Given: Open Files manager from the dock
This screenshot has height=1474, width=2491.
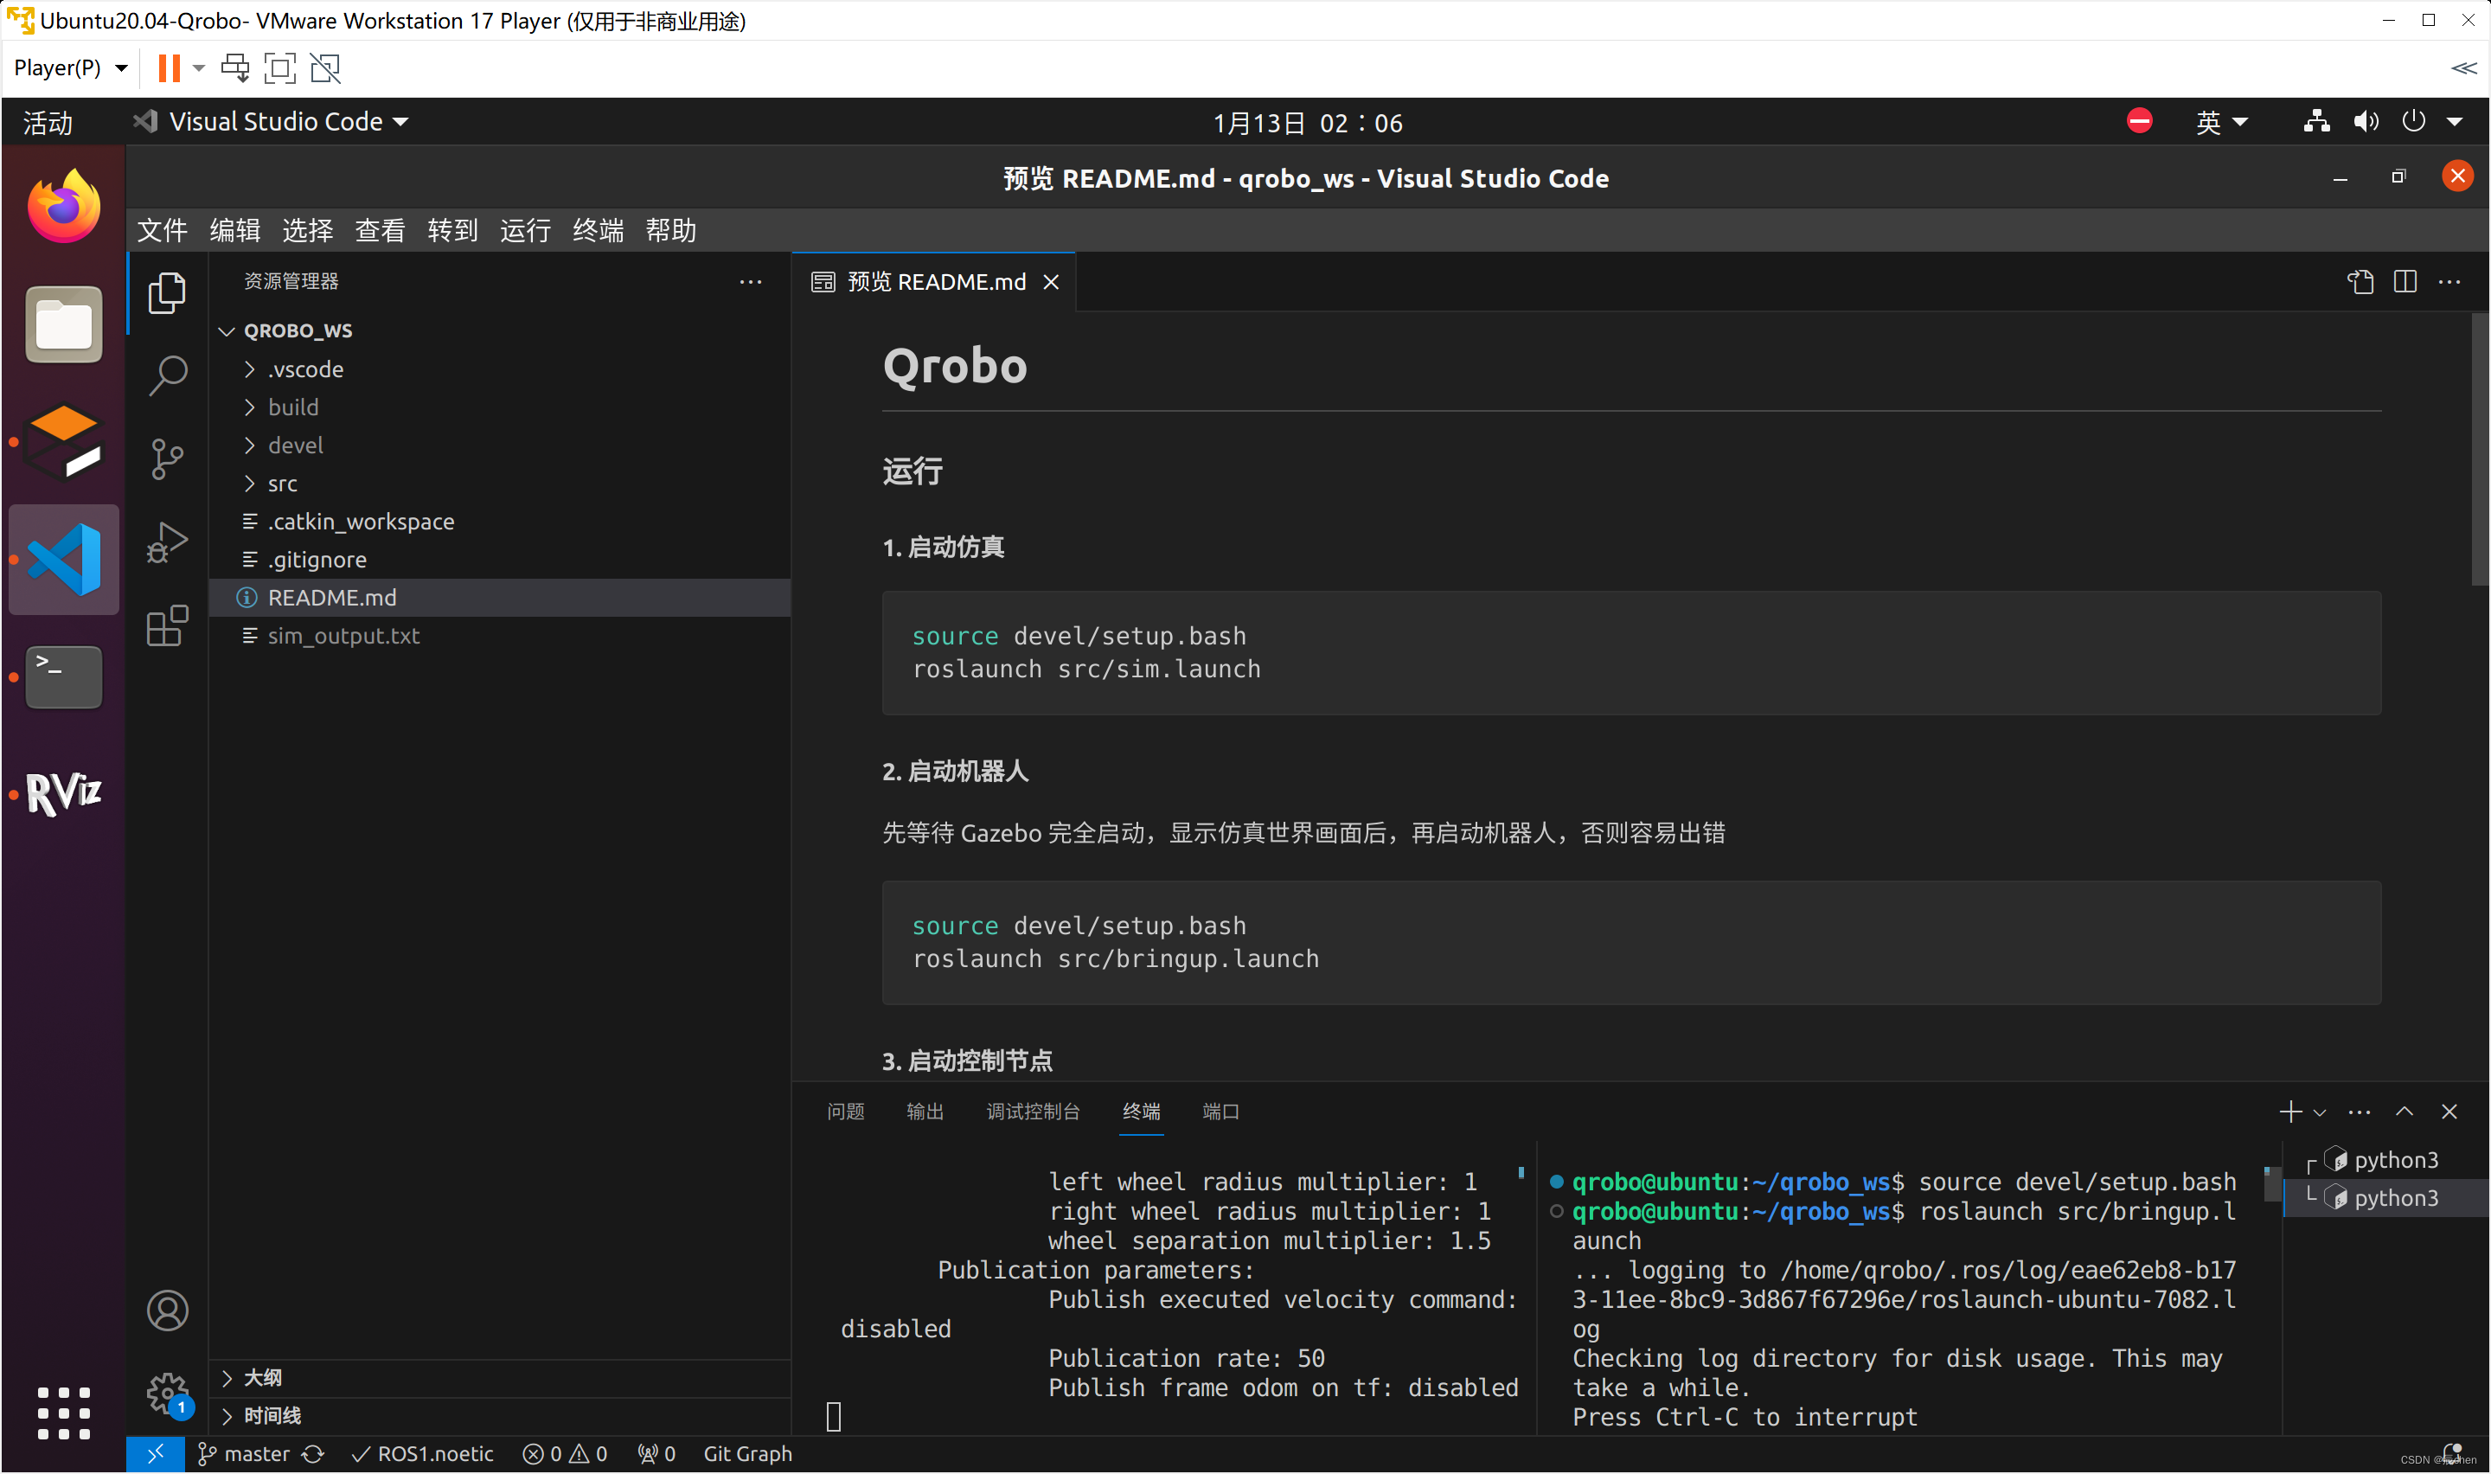Looking at the screenshot, I should pos(63,324).
